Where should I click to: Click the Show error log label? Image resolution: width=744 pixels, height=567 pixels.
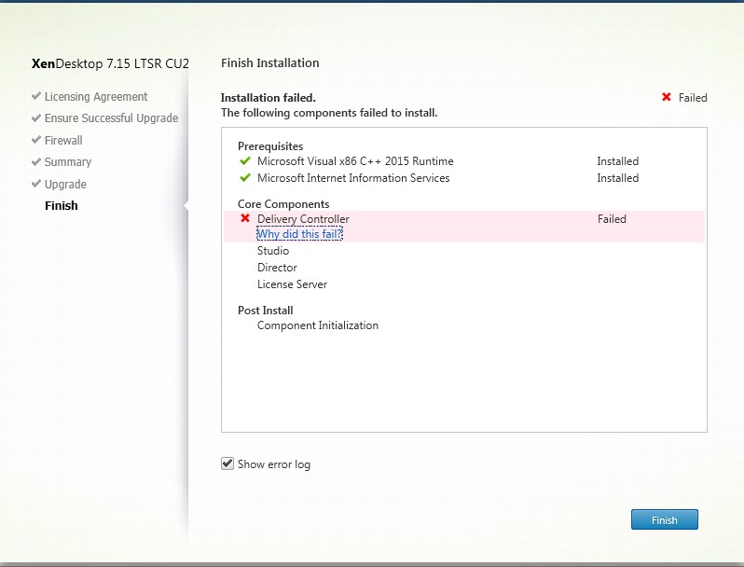click(274, 464)
